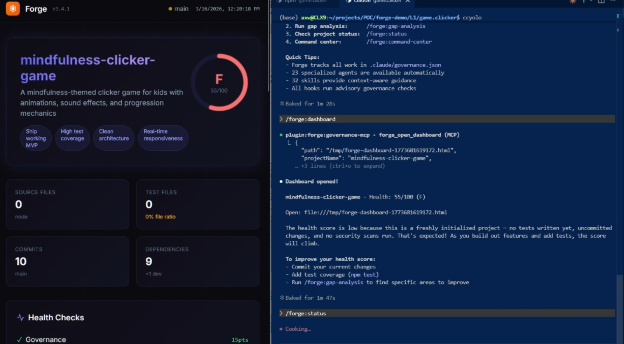
Task: Click the Forge version v3.4.1 label
Action: [x=61, y=9]
